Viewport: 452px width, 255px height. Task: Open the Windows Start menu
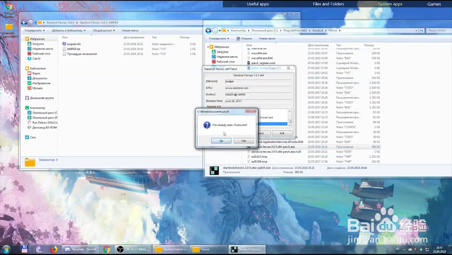6,249
